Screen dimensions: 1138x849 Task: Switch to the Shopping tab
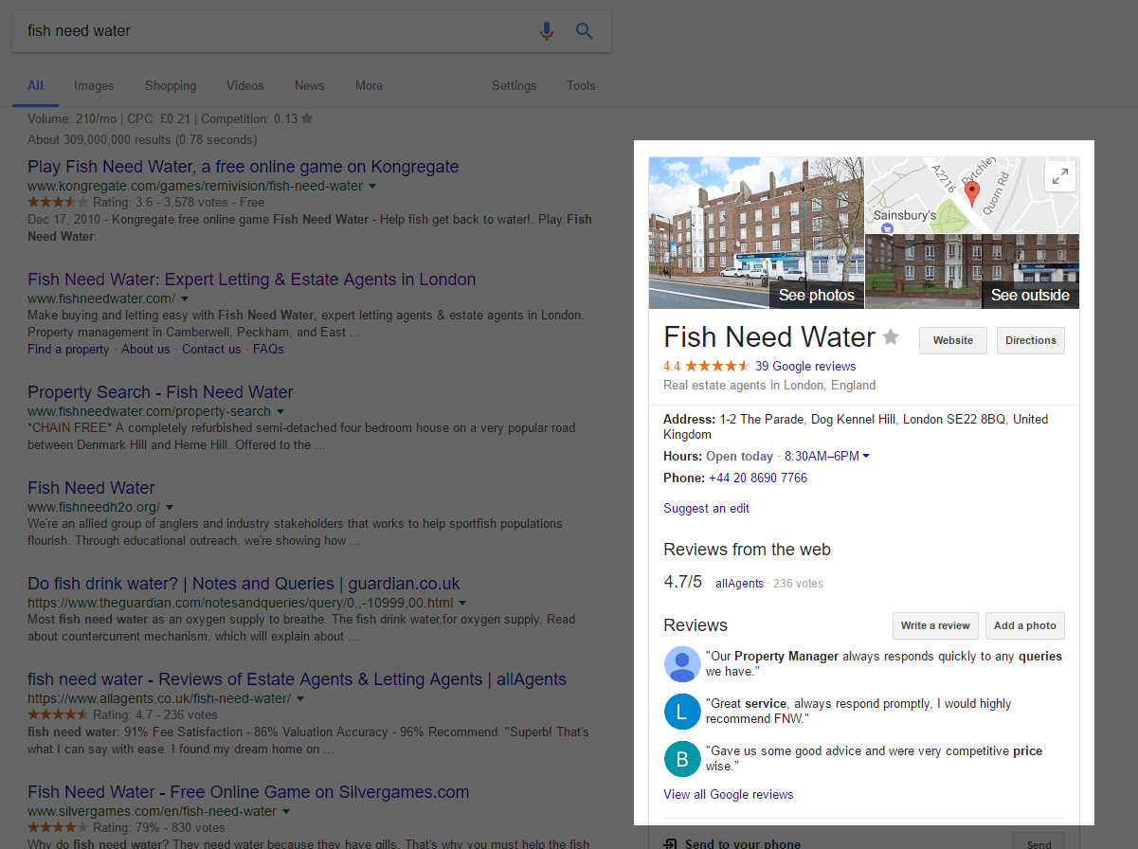click(x=171, y=85)
